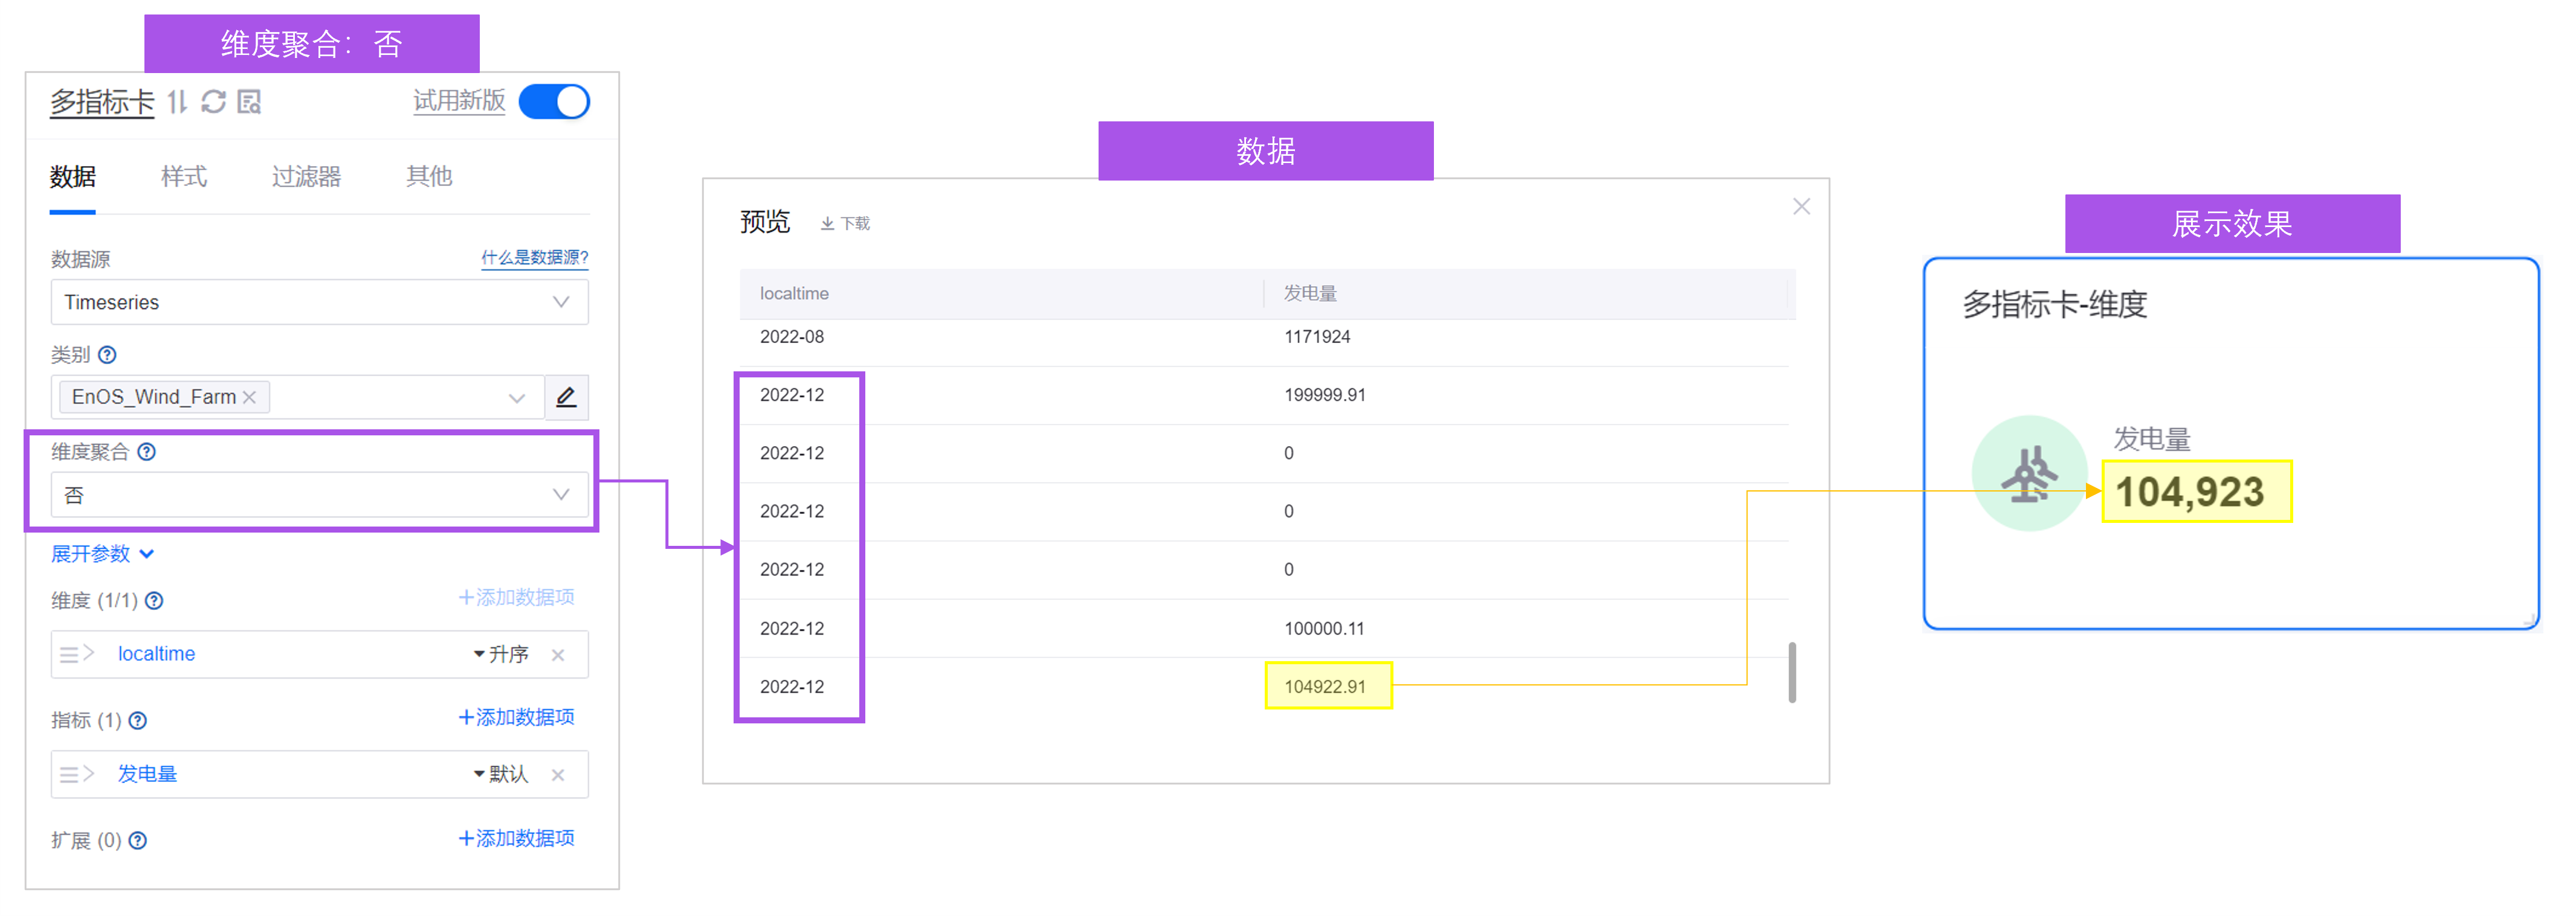Image resolution: width=2576 pixels, height=916 pixels.
Task: Switch to the 过滤器 tab
Action: coord(306,177)
